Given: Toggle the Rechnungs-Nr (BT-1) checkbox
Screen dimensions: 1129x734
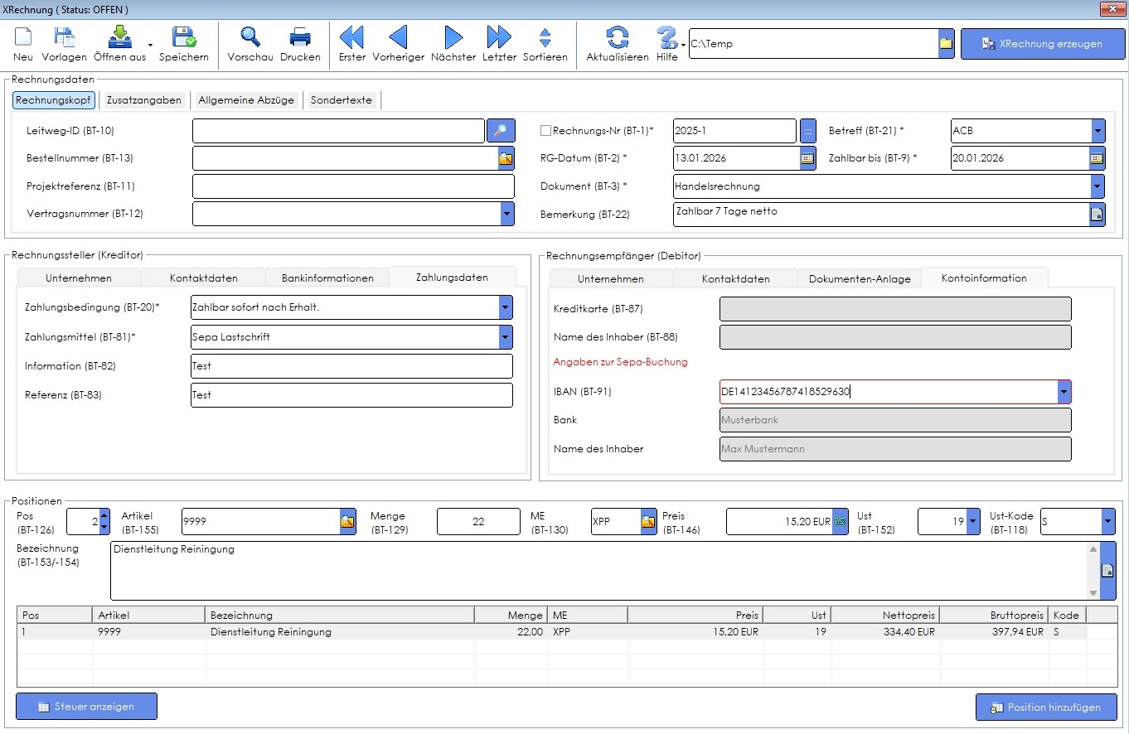Looking at the screenshot, I should 545,130.
